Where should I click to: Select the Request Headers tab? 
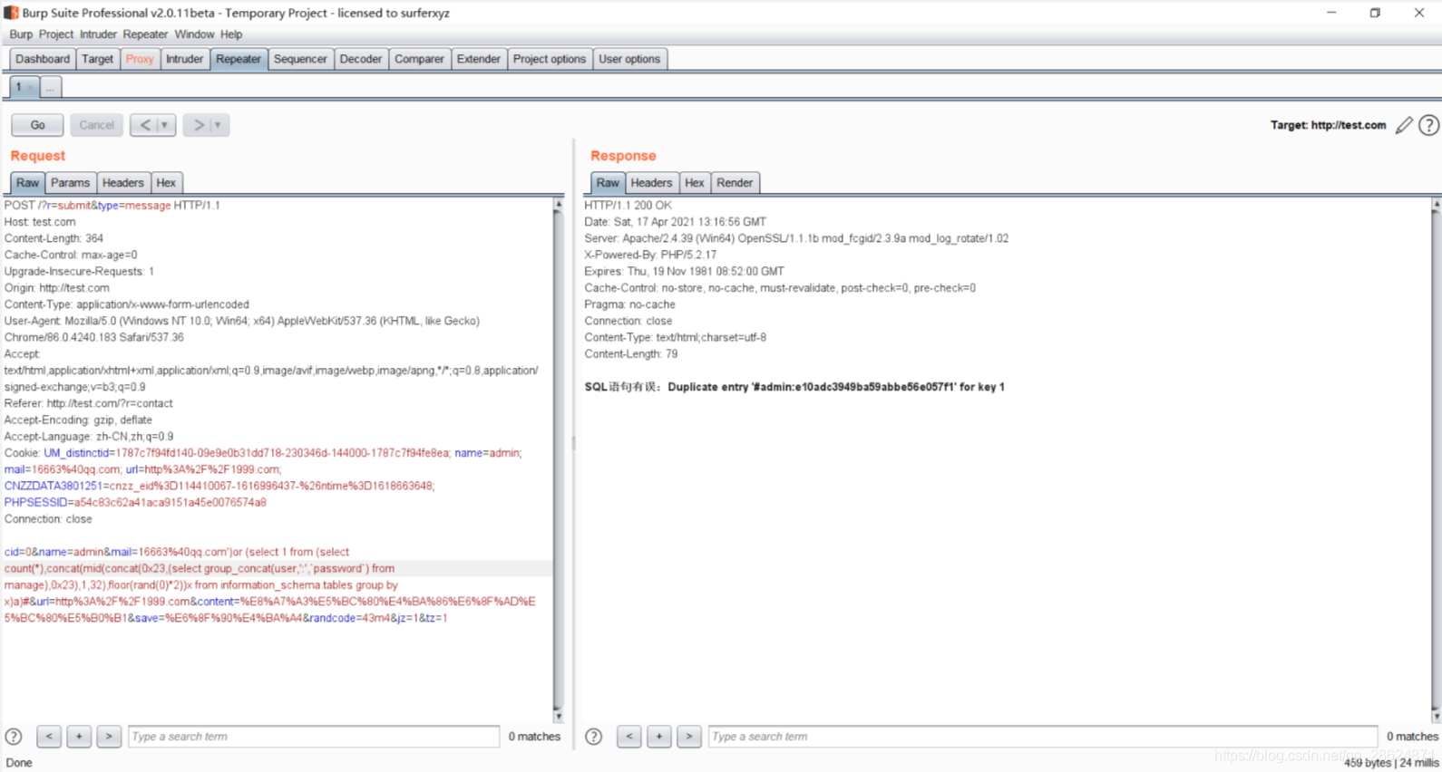click(122, 183)
